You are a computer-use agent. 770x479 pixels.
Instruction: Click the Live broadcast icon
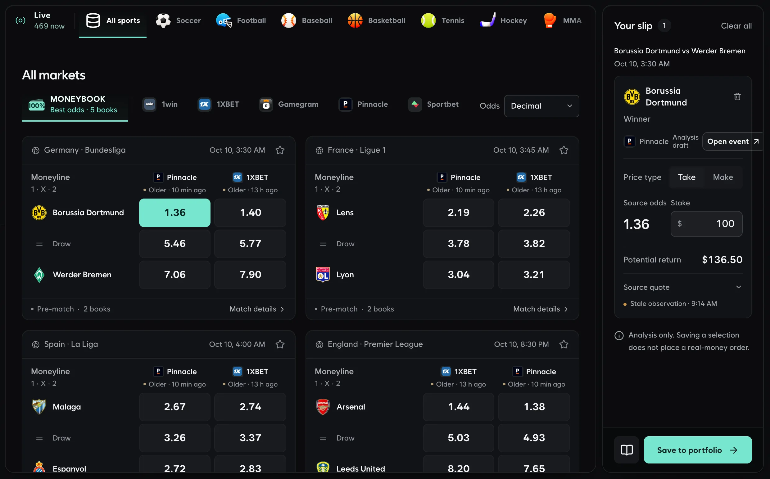click(20, 20)
